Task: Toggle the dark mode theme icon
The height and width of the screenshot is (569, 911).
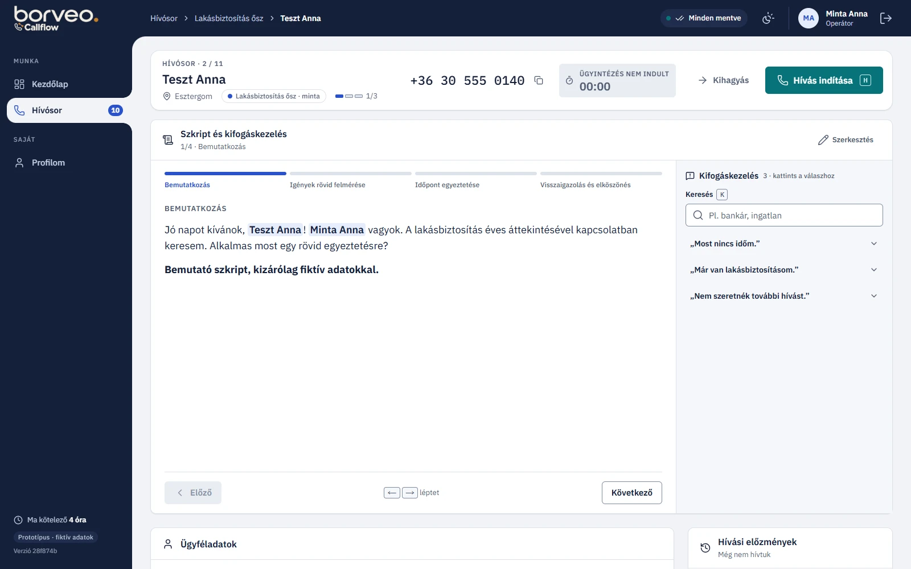Action: [x=768, y=18]
